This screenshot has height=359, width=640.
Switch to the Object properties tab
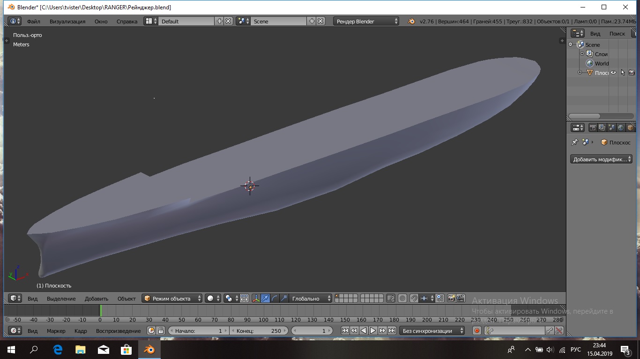pos(631,128)
